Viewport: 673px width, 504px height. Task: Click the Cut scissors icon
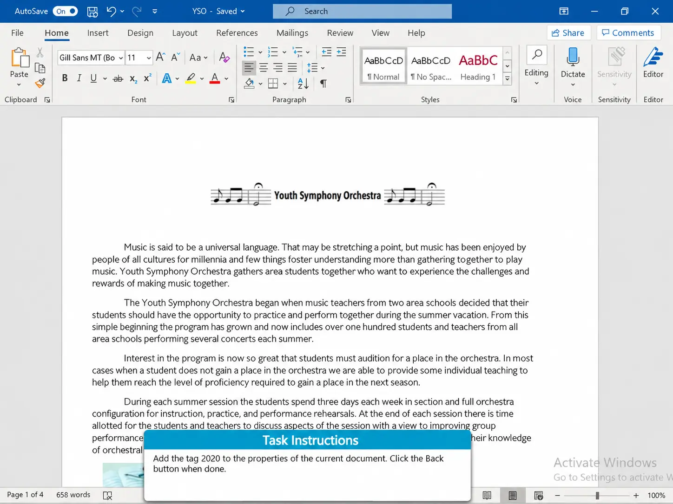click(x=40, y=52)
